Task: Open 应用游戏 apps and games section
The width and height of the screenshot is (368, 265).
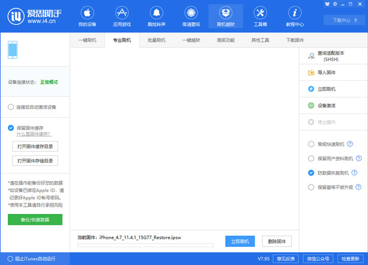Action: pyautogui.click(x=122, y=16)
